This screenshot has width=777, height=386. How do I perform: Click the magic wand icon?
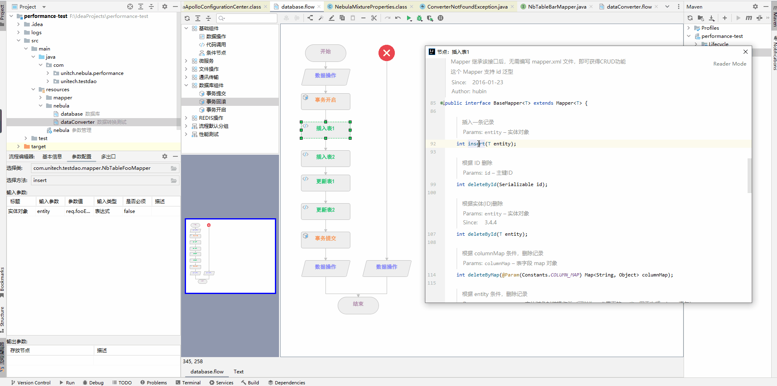click(321, 18)
